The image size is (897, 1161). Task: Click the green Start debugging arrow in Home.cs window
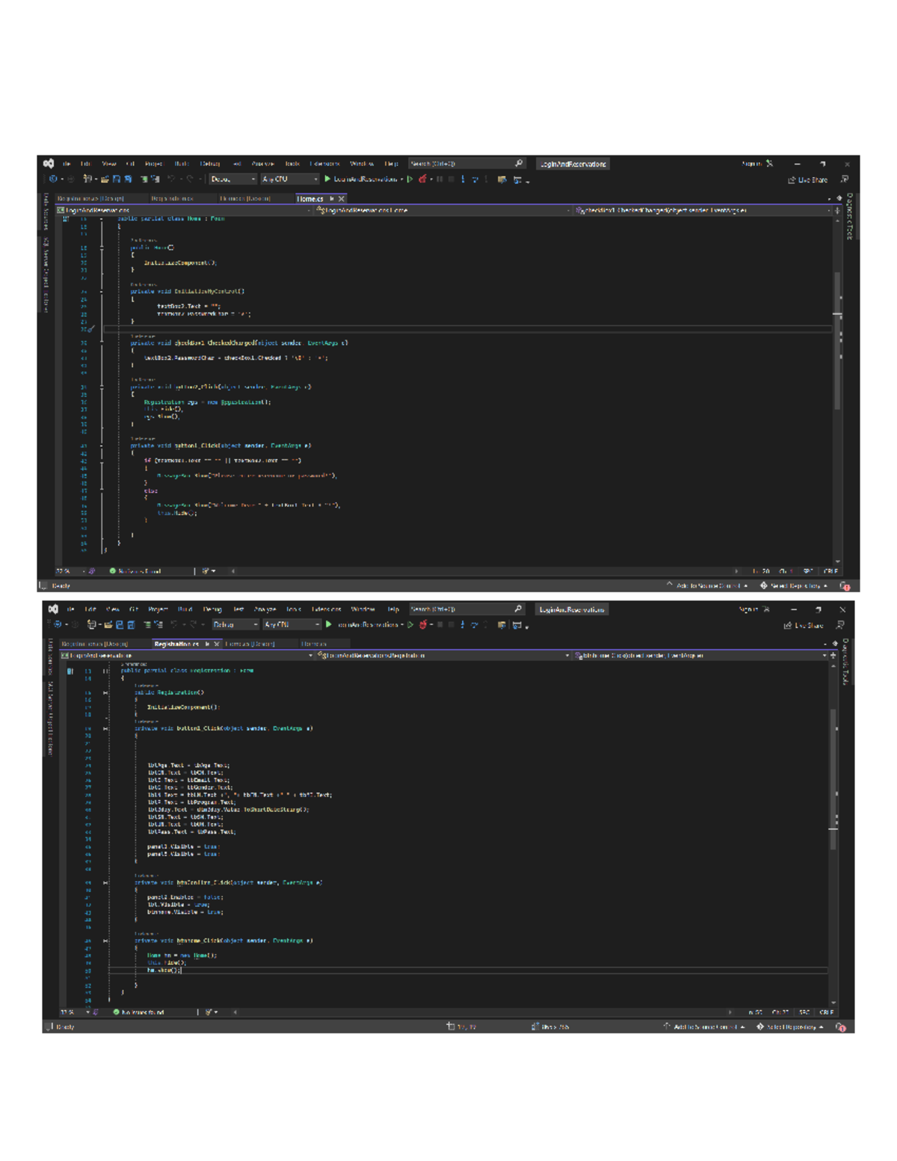(x=327, y=179)
